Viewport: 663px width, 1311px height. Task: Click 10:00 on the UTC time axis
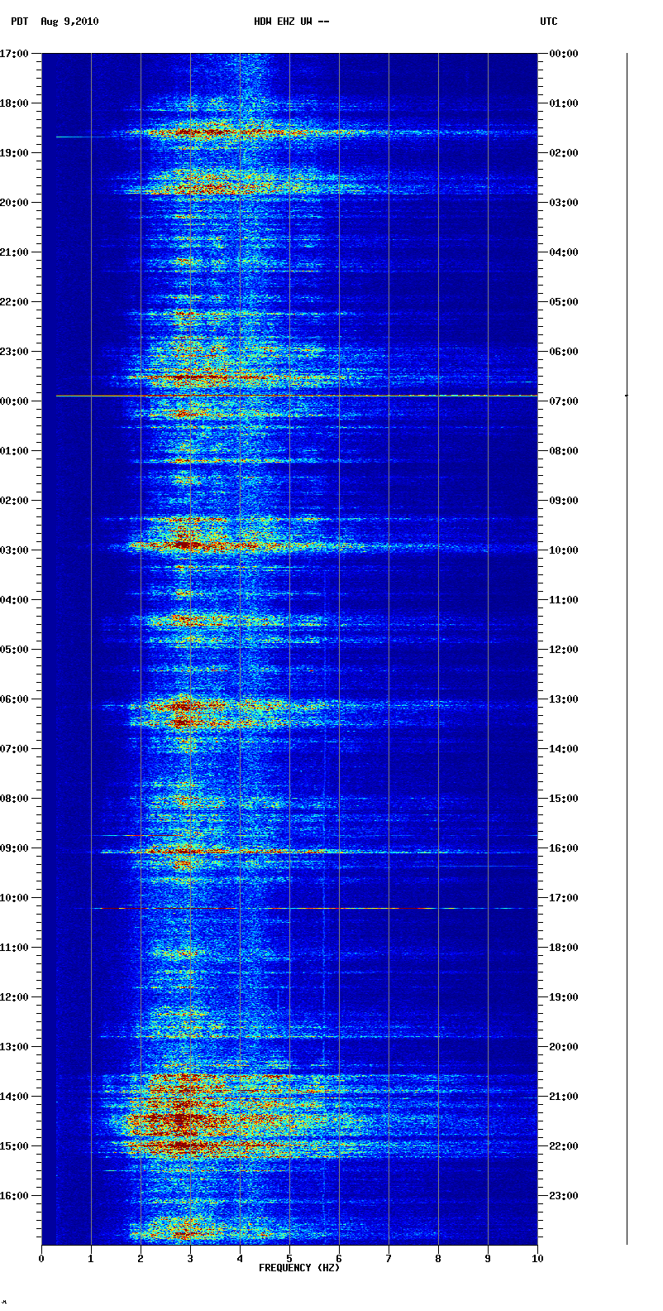[564, 550]
